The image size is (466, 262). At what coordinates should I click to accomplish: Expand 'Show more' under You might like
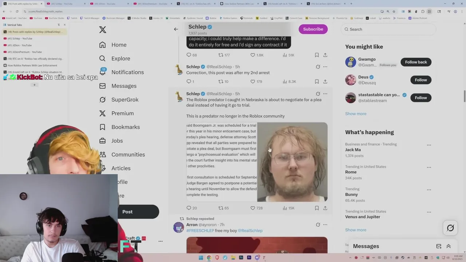(356, 114)
